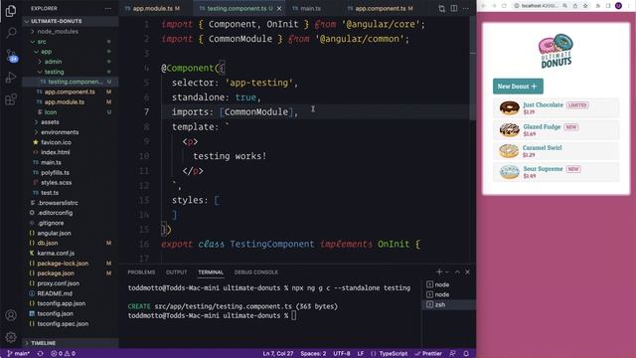Open the Debug Console panel tab
This screenshot has width=636, height=358.
tap(256, 272)
